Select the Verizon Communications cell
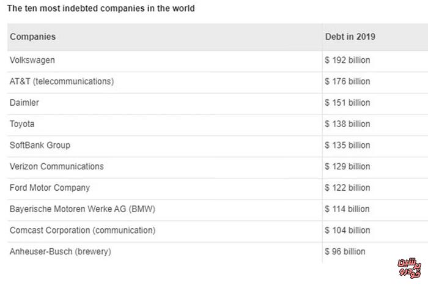The image size is (428, 285). (57, 166)
